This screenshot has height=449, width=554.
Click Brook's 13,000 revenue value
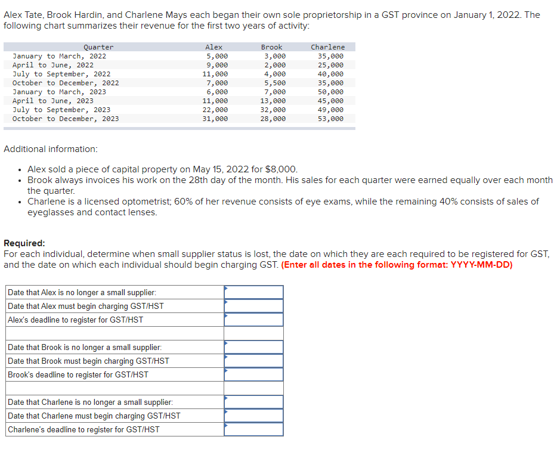tap(273, 101)
